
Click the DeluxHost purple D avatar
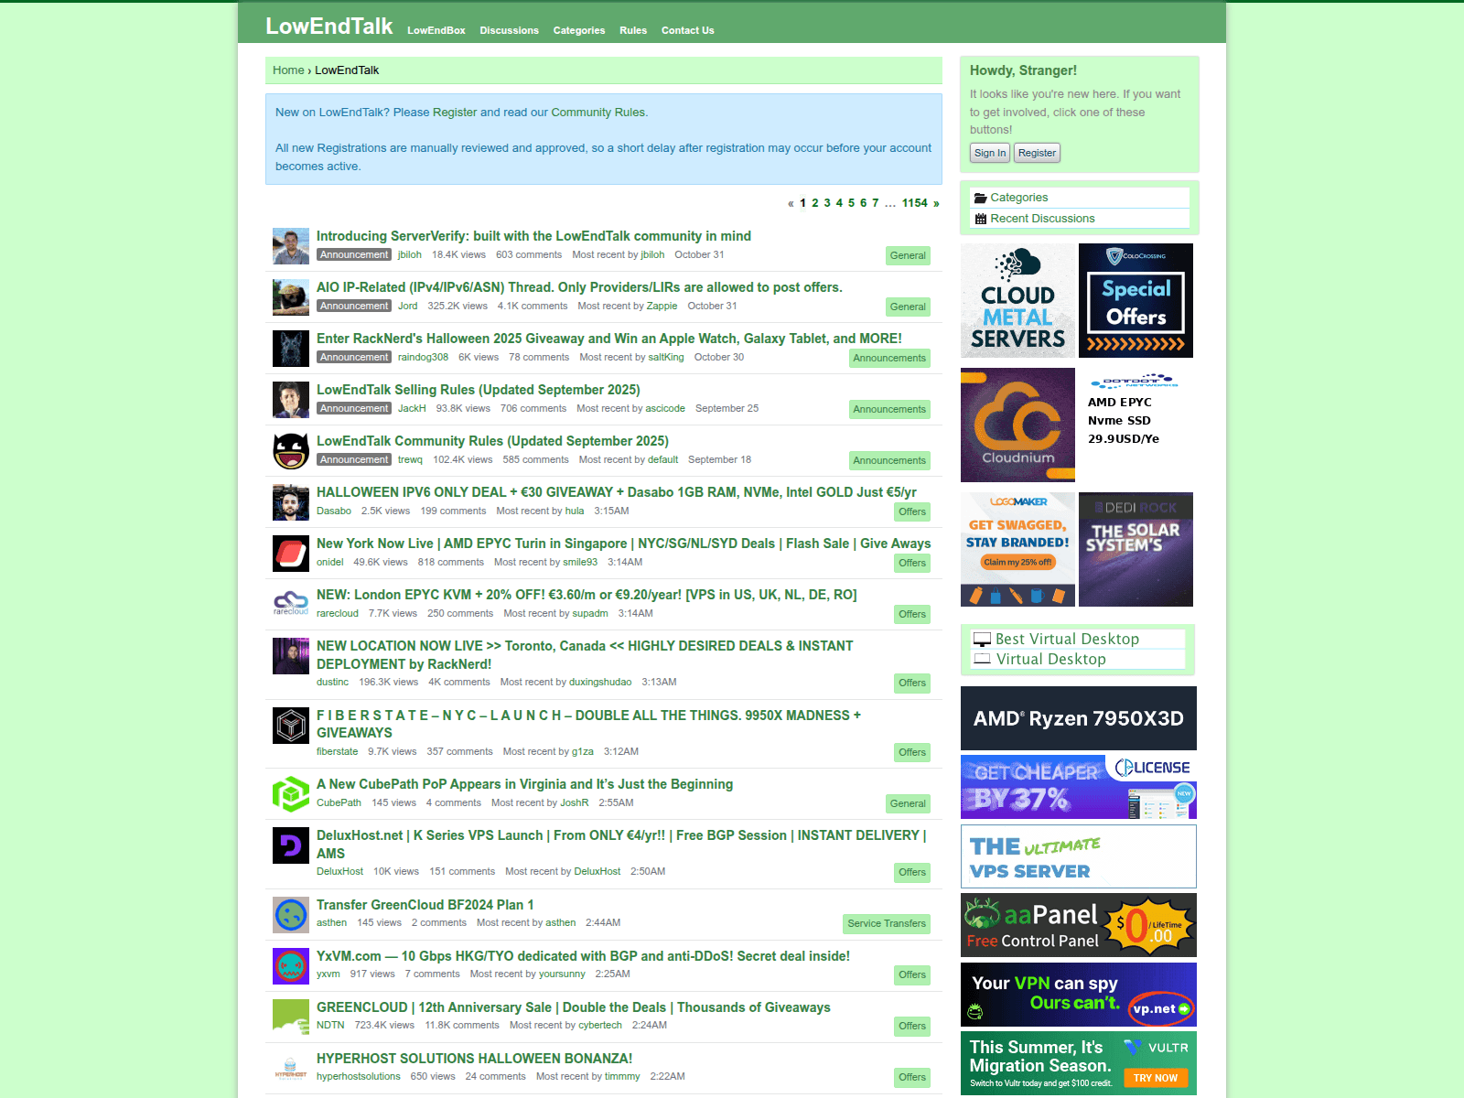pyautogui.click(x=291, y=845)
